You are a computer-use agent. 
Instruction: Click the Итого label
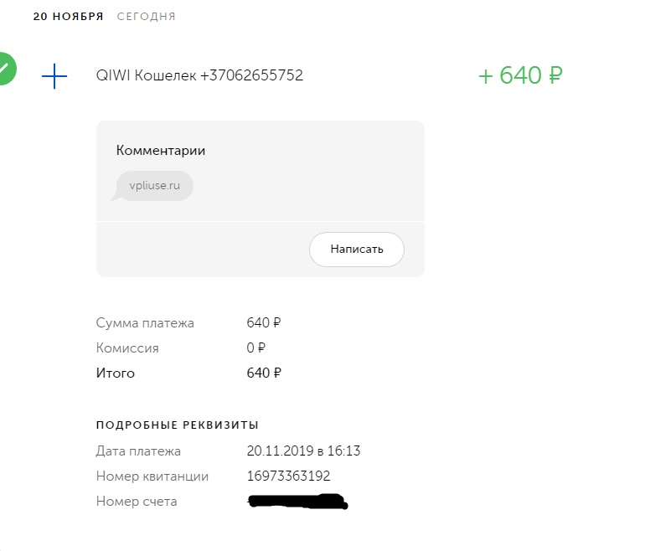[116, 373]
